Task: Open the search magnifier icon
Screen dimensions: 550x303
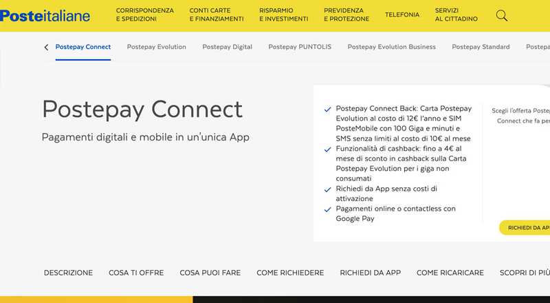Action: click(502, 15)
